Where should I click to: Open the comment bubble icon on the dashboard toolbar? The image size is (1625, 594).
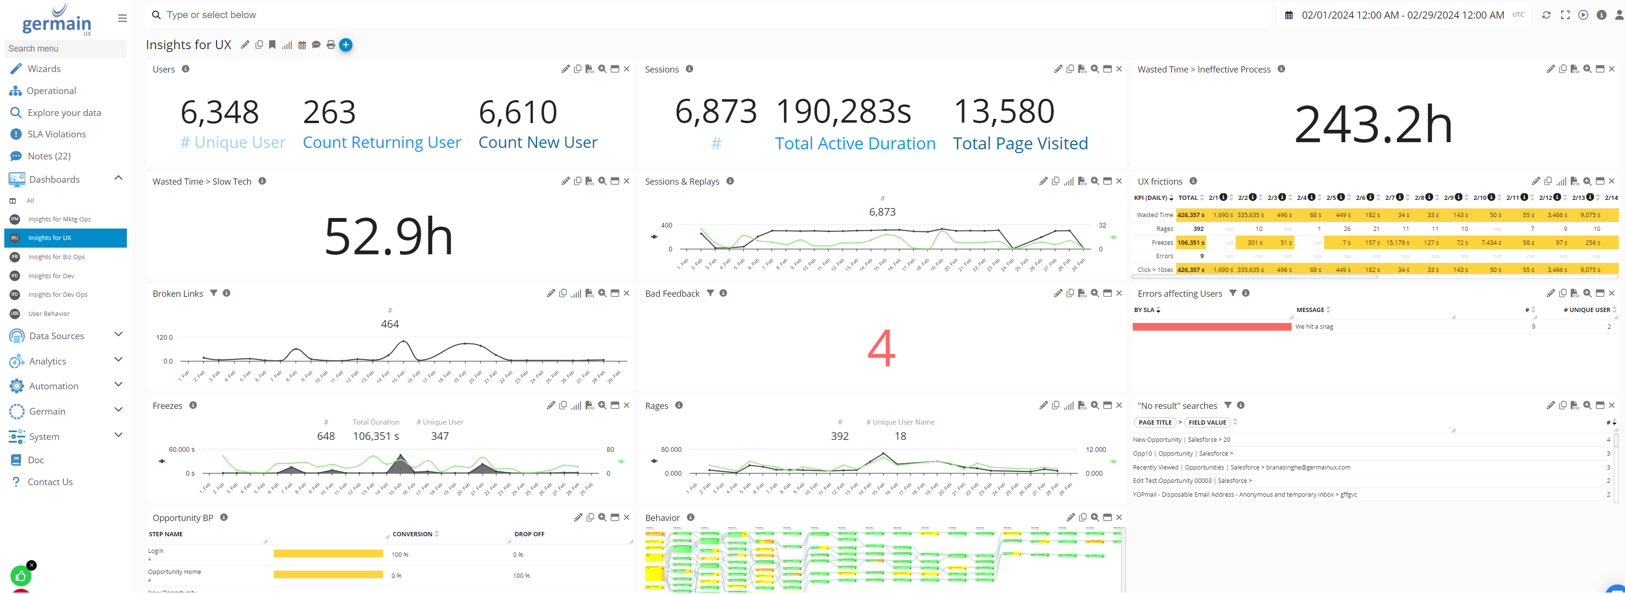coord(317,45)
